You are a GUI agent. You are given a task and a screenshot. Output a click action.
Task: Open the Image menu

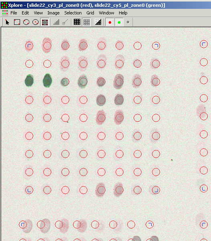[x=53, y=13]
